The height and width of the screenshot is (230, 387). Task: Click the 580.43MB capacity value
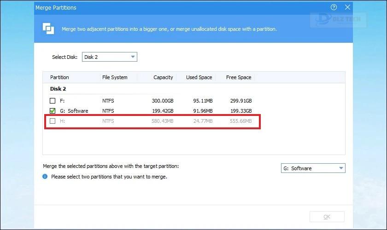pyautogui.click(x=162, y=121)
